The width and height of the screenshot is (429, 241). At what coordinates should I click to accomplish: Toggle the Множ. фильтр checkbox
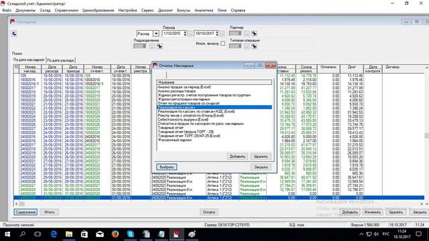pyautogui.click(x=223, y=43)
